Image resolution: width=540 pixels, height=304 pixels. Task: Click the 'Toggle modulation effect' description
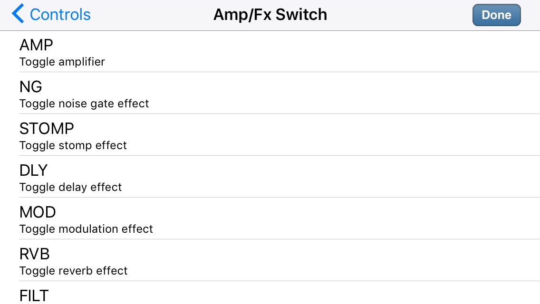86,229
